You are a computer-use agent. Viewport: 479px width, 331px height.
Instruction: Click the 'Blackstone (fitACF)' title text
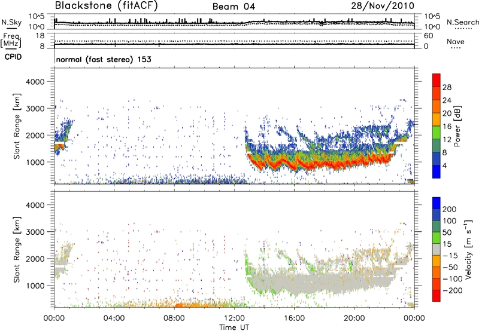pos(107,5)
